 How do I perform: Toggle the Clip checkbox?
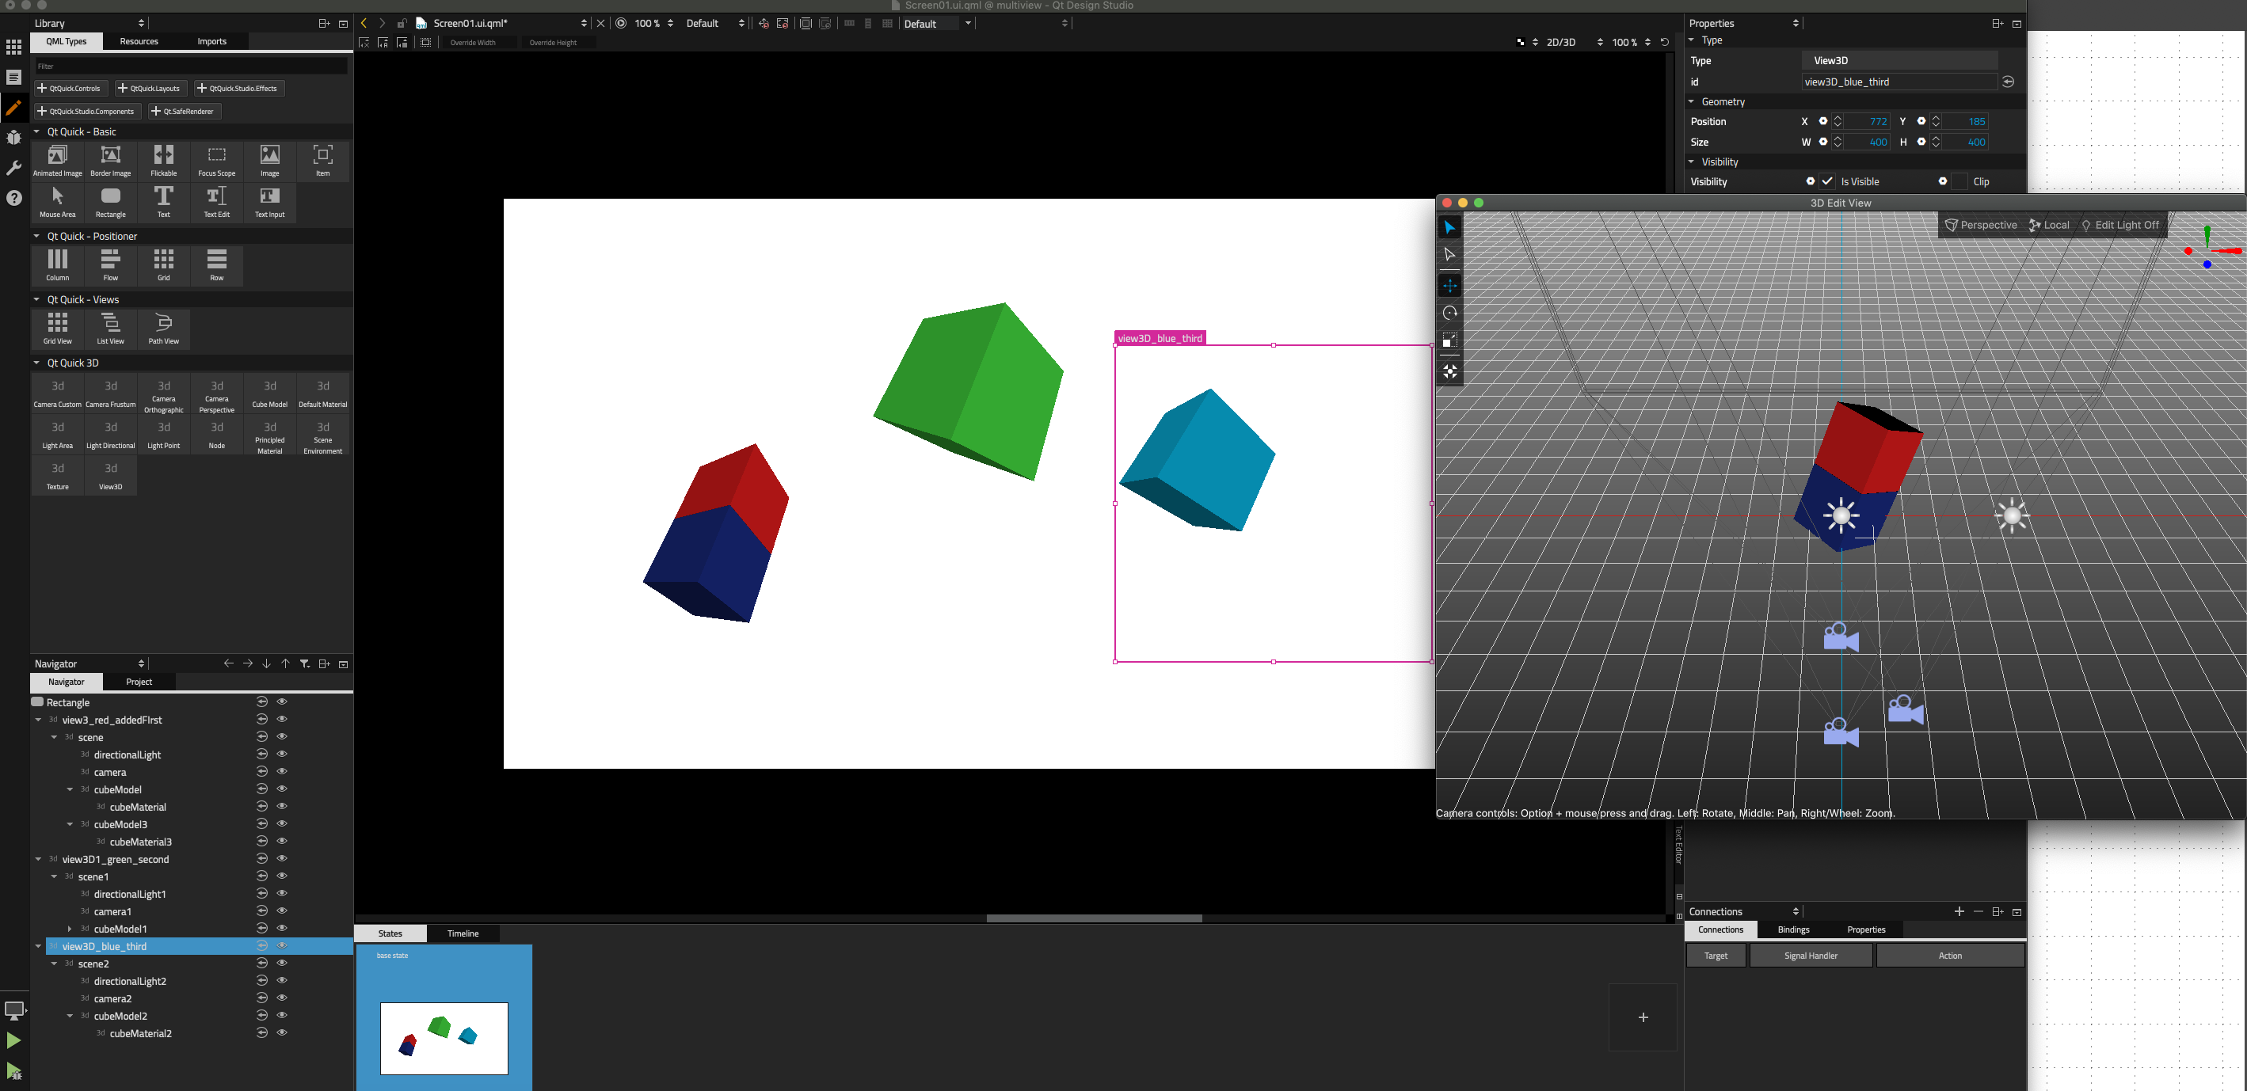tap(1960, 181)
